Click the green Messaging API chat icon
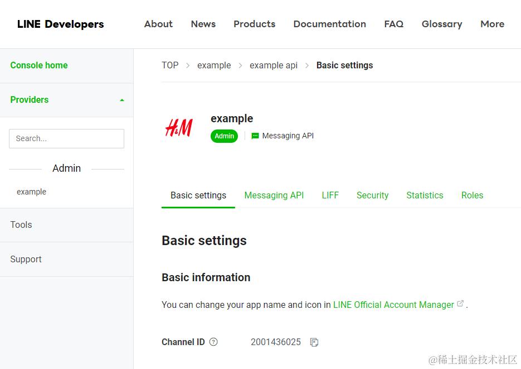 [x=255, y=136]
